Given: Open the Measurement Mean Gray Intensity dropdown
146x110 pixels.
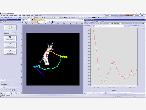Looking at the screenshot, I should click(109, 26).
